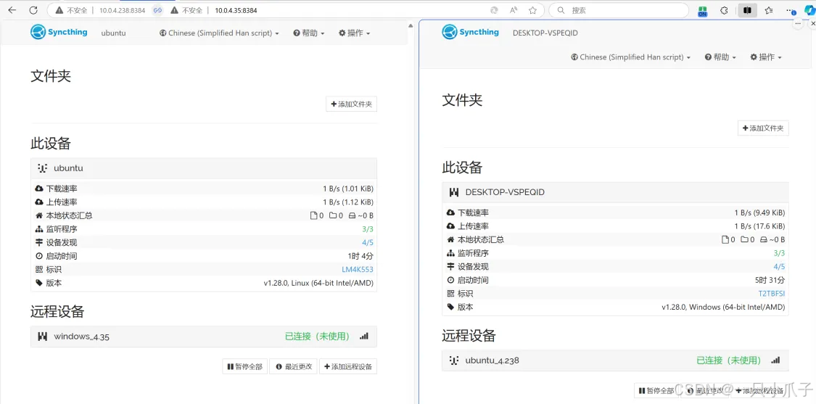The width and height of the screenshot is (816, 404).
Task: Click the Copilot icon in toolbar
Action: pyautogui.click(x=809, y=10)
